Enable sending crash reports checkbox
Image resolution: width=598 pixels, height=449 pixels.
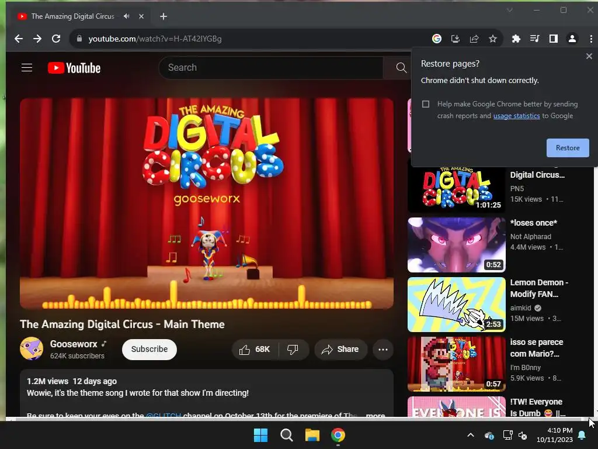(426, 104)
